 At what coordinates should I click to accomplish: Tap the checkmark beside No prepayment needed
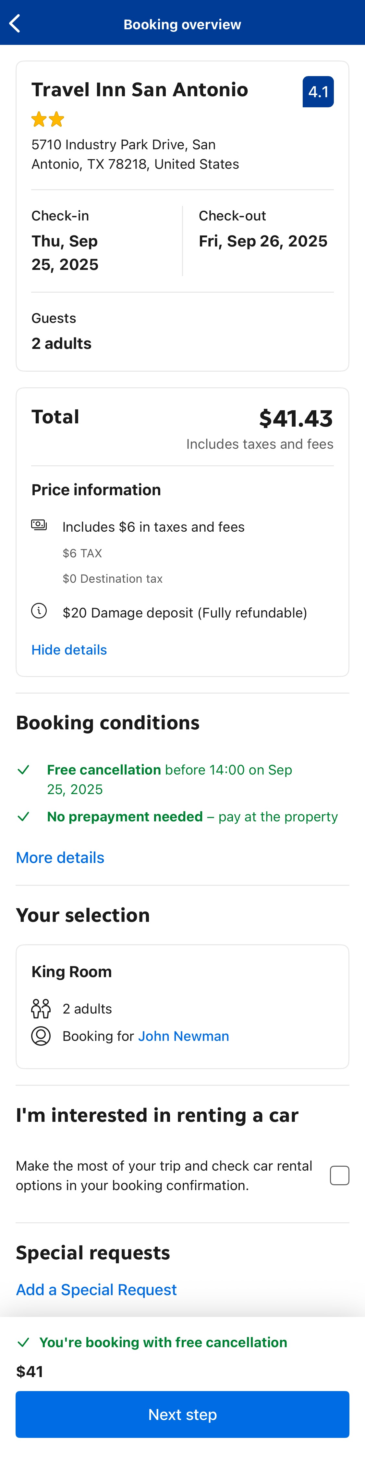24,816
